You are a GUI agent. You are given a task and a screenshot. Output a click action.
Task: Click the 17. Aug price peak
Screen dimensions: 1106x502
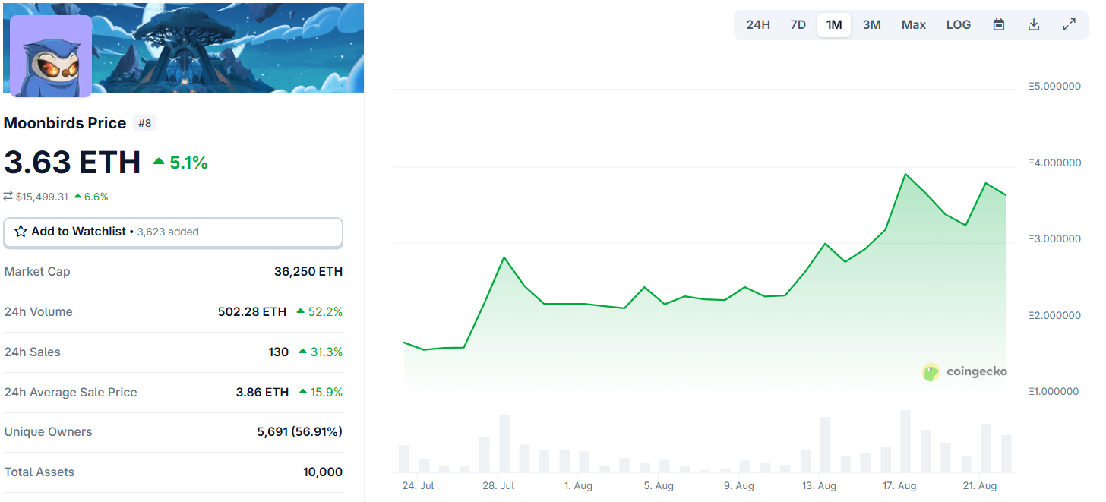pyautogui.click(x=905, y=175)
